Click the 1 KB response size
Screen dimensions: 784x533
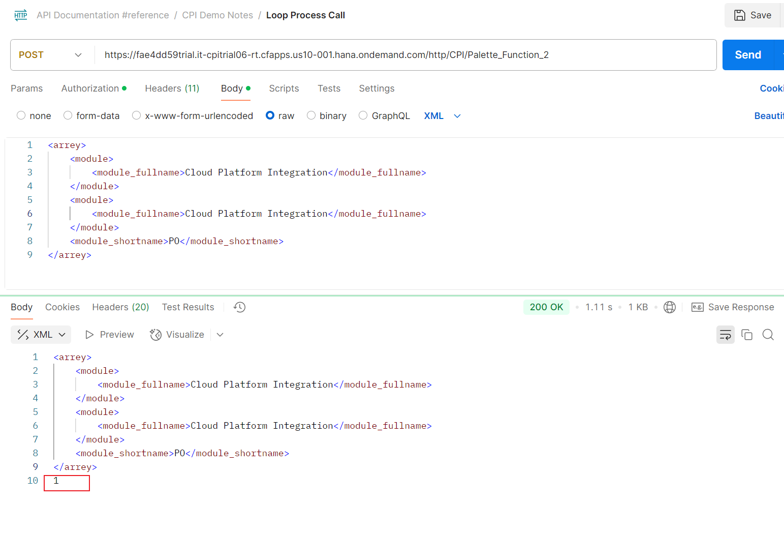pyautogui.click(x=638, y=307)
